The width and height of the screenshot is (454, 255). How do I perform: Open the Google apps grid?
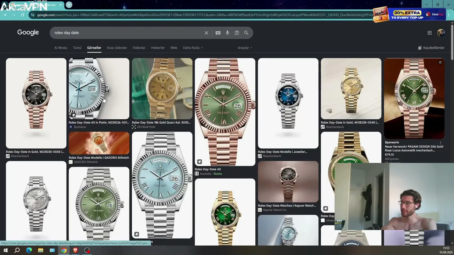pyautogui.click(x=430, y=33)
